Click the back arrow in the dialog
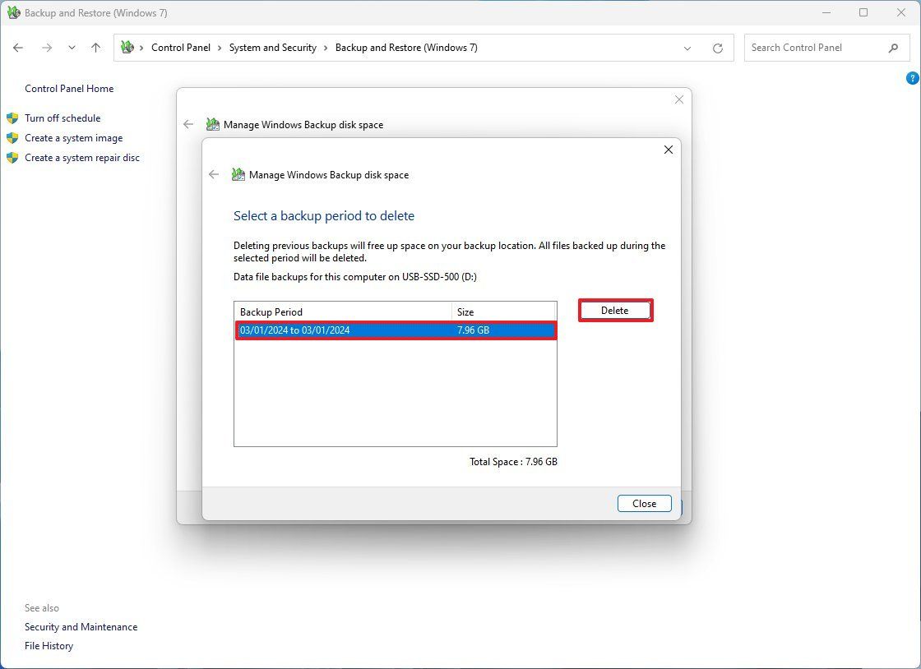Screen dimensions: 921x669 214,174
